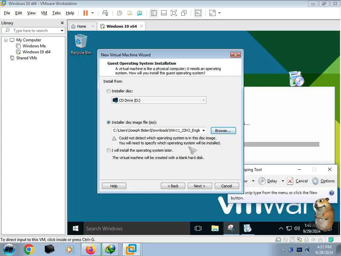341x256 pixels.
Task: Open Chrome from the host taskbar
Action: pos(29,249)
